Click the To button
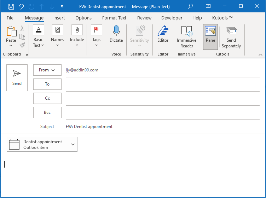The height and width of the screenshot is (198, 266). (x=47, y=84)
